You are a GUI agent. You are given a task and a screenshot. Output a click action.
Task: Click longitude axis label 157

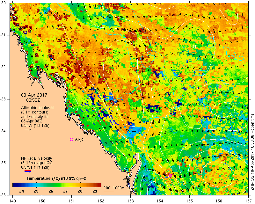(249, 201)
